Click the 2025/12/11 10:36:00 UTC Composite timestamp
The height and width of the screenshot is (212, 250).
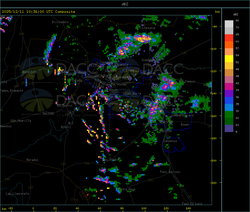(39, 12)
